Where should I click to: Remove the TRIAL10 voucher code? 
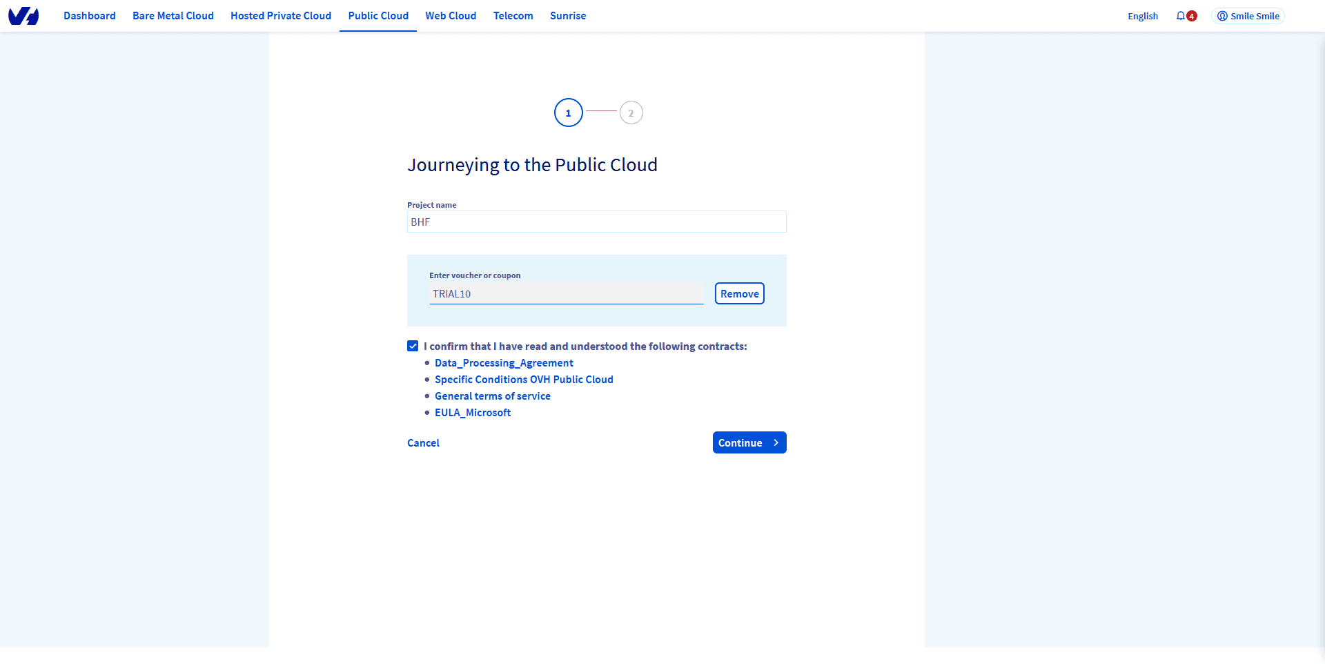pyautogui.click(x=739, y=294)
